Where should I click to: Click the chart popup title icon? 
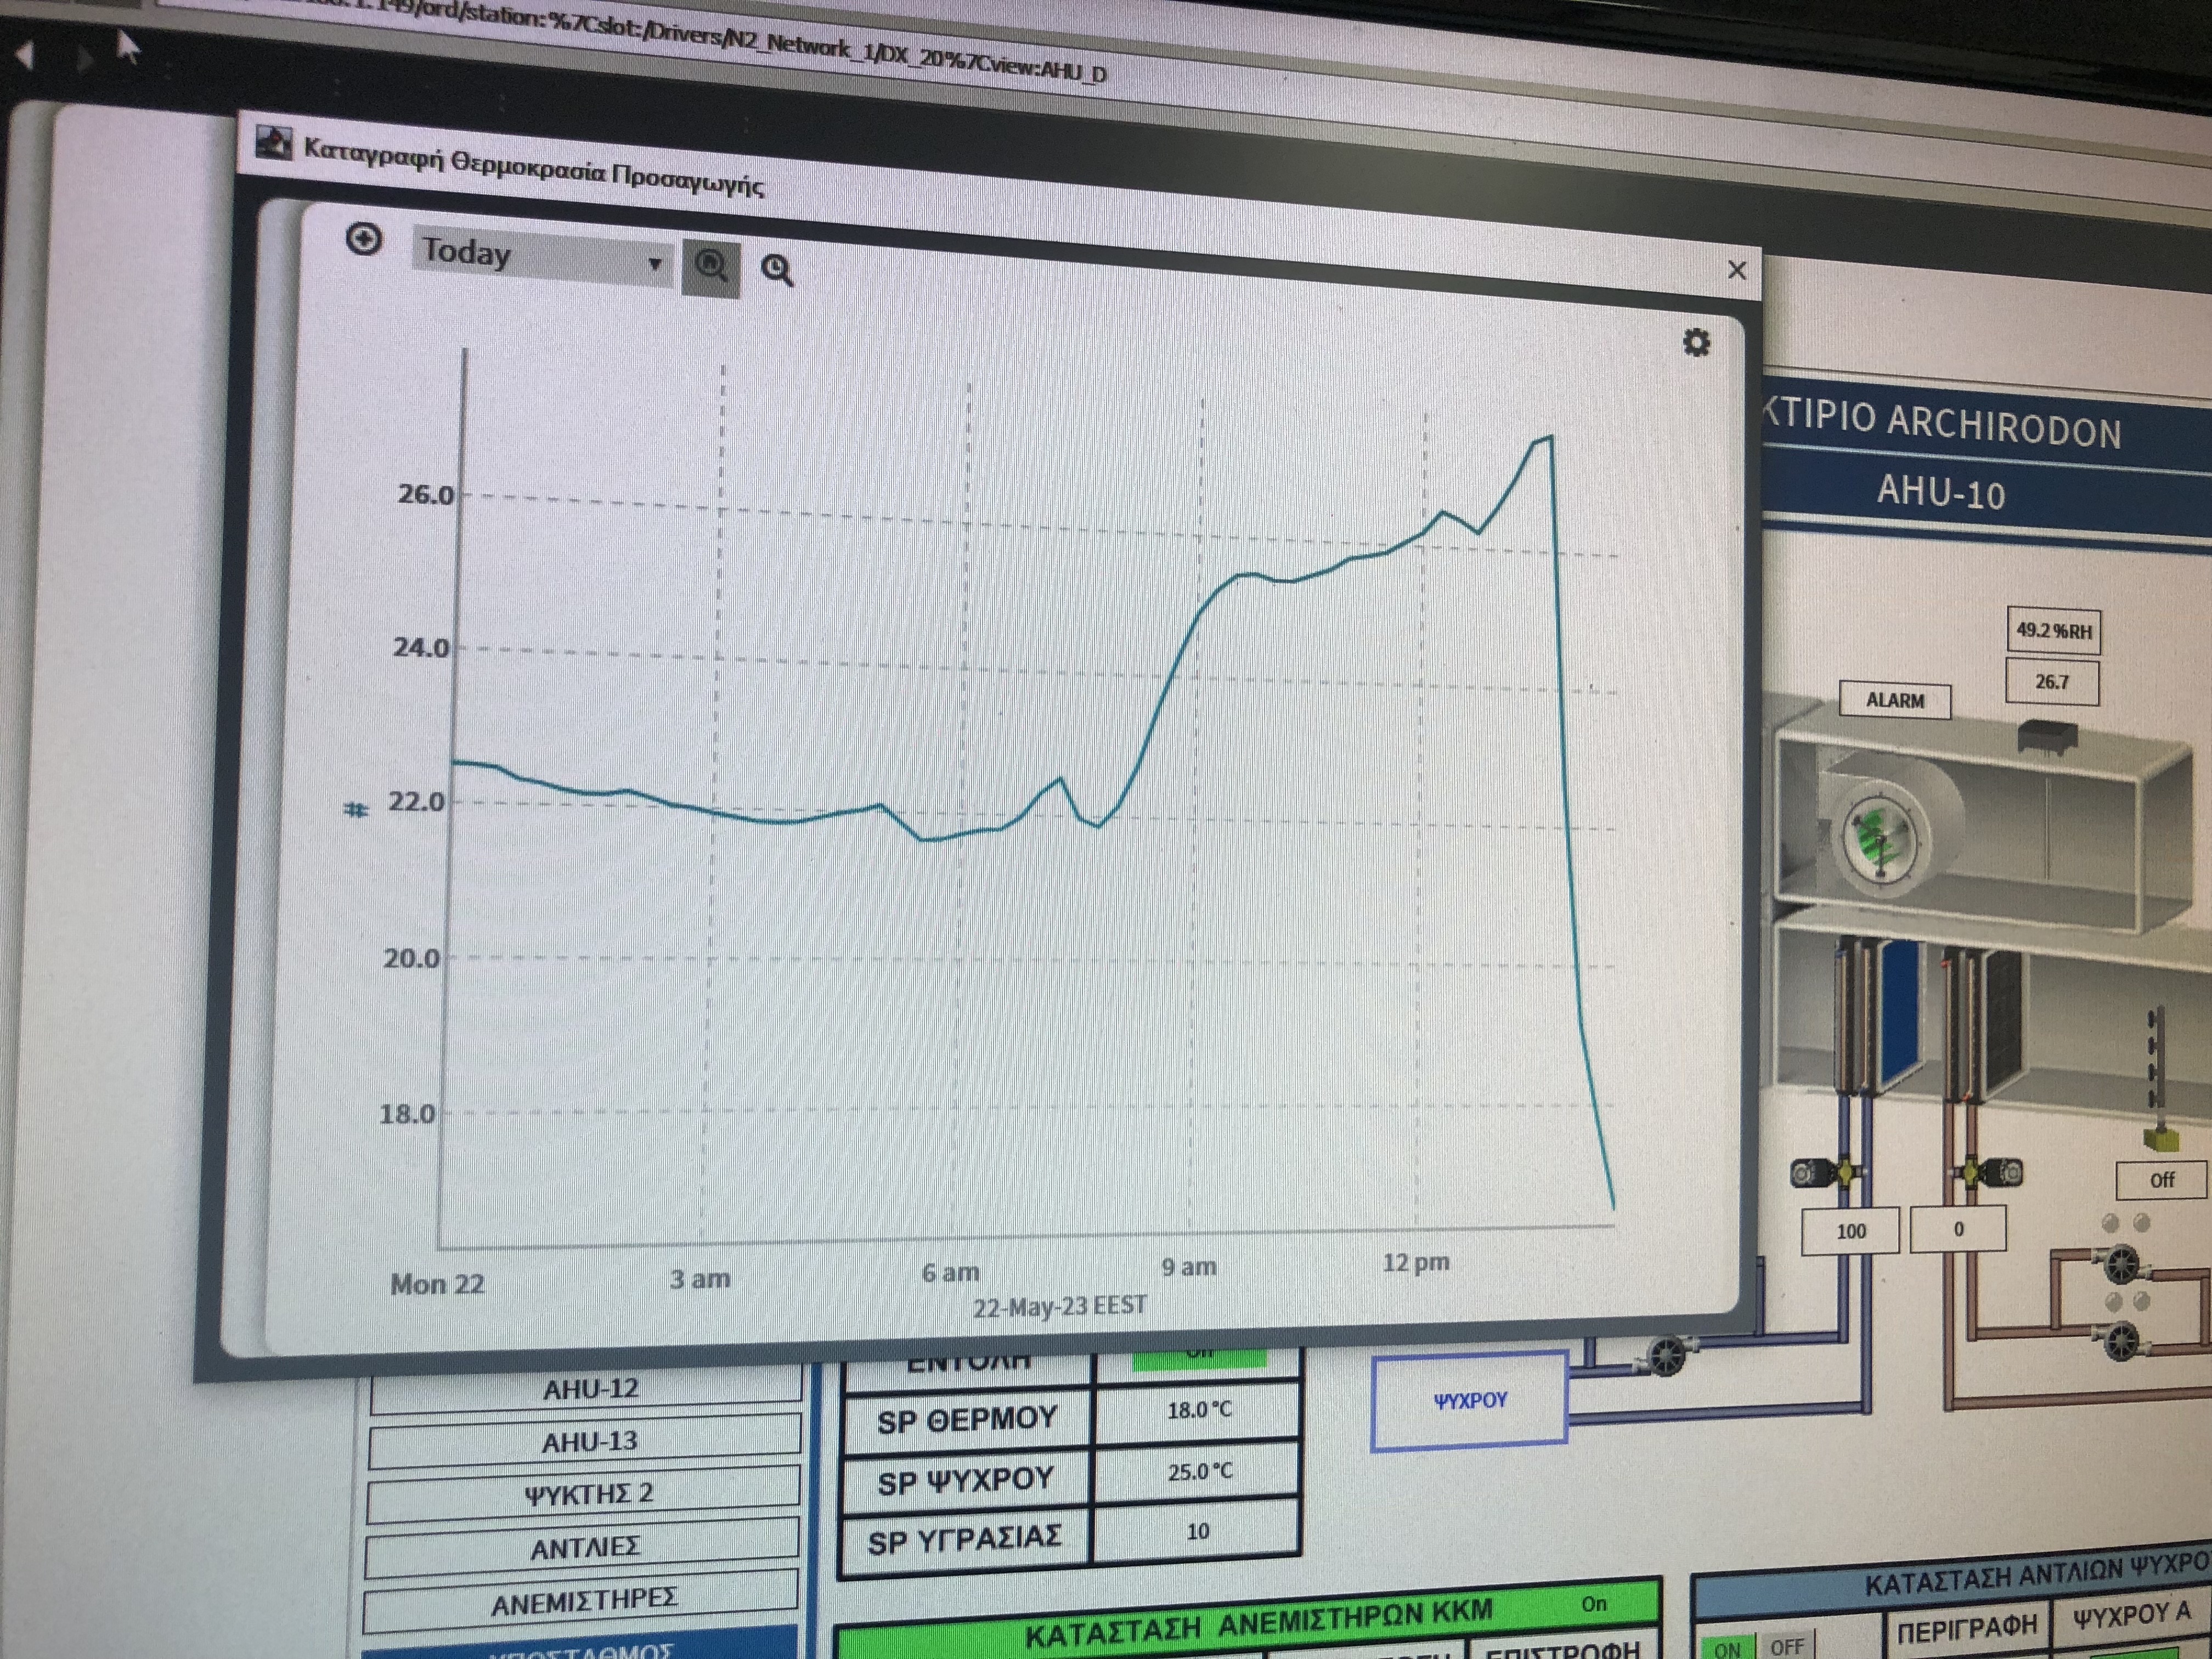click(x=273, y=142)
